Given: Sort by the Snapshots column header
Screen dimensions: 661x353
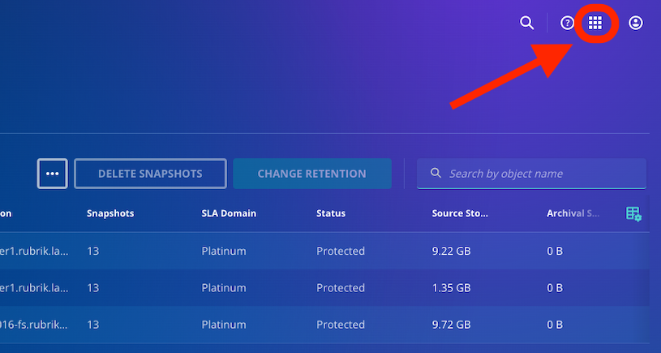Looking at the screenshot, I should [x=110, y=213].
